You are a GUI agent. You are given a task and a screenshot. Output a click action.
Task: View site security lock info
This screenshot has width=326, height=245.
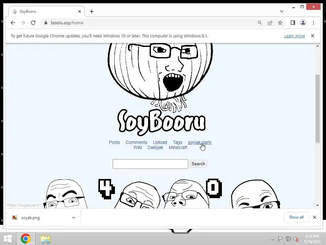click(46, 23)
